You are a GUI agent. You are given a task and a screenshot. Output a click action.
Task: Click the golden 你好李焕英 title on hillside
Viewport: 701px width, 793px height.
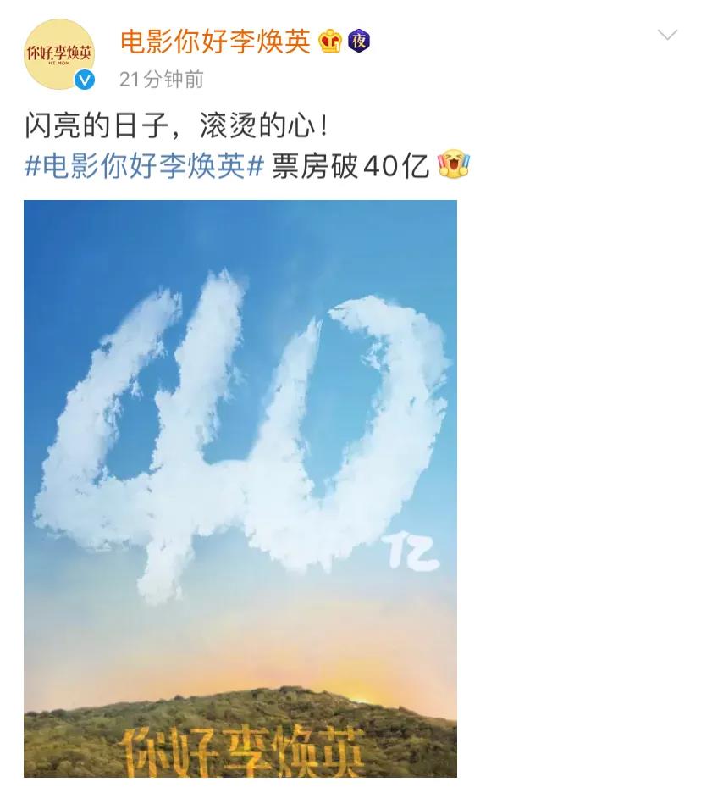pos(244,752)
